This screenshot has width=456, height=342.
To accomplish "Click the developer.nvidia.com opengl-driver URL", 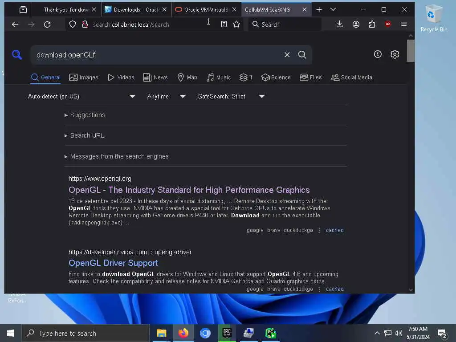I will [x=130, y=252].
